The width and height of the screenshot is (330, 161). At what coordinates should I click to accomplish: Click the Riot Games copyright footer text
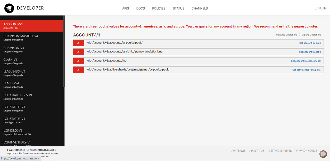pos(32,153)
